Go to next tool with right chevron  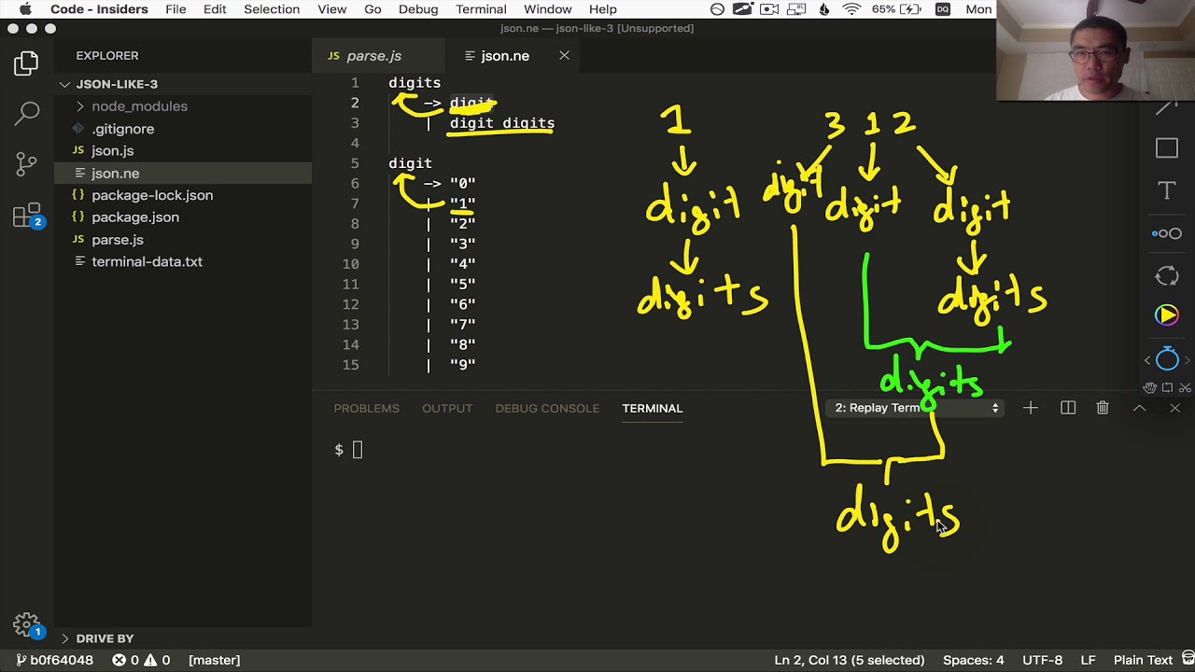coord(1188,359)
